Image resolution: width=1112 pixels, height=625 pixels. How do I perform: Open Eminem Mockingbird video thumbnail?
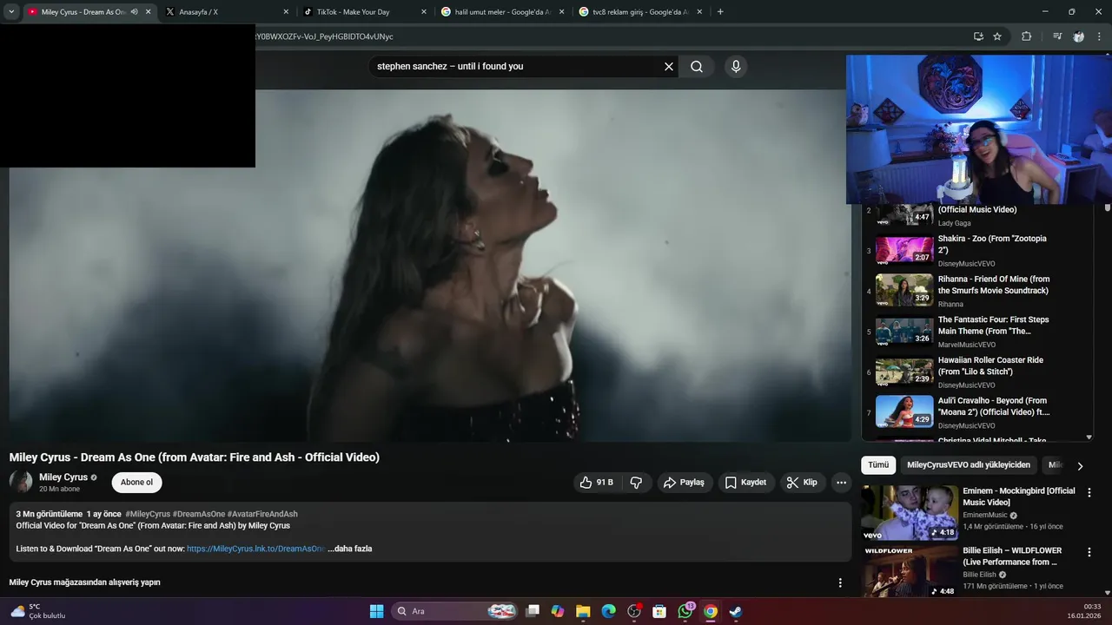pos(910,512)
